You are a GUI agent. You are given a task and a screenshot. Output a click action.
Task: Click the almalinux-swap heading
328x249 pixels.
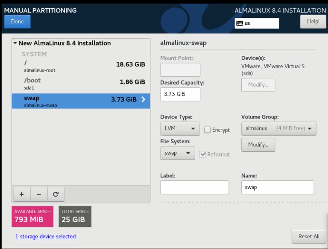coord(183,43)
